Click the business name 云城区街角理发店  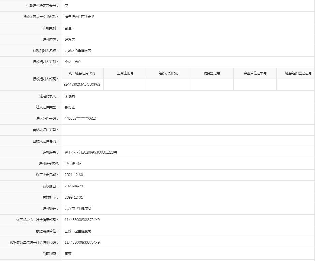point(78,51)
